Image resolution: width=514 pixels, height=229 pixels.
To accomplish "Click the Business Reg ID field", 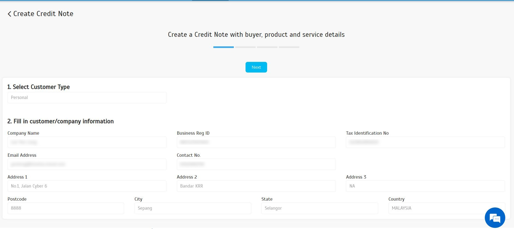I will pos(256,142).
